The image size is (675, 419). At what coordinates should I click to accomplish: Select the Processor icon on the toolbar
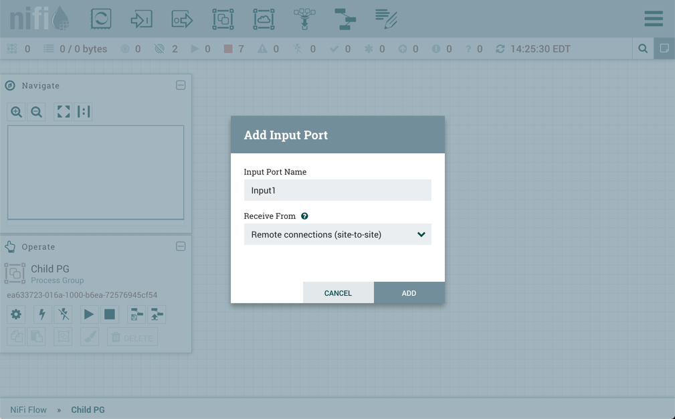100,19
